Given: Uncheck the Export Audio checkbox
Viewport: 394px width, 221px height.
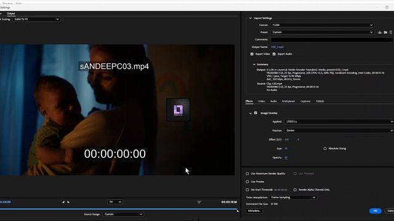Looking at the screenshot, I should pos(274,54).
